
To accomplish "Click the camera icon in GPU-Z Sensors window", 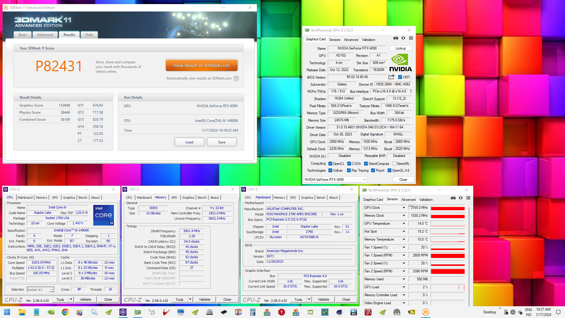I will (453, 198).
